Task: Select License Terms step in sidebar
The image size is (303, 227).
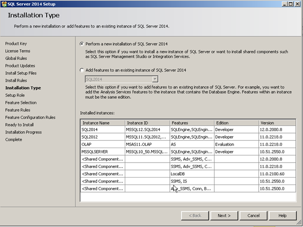Action: pyautogui.click(x=17, y=51)
